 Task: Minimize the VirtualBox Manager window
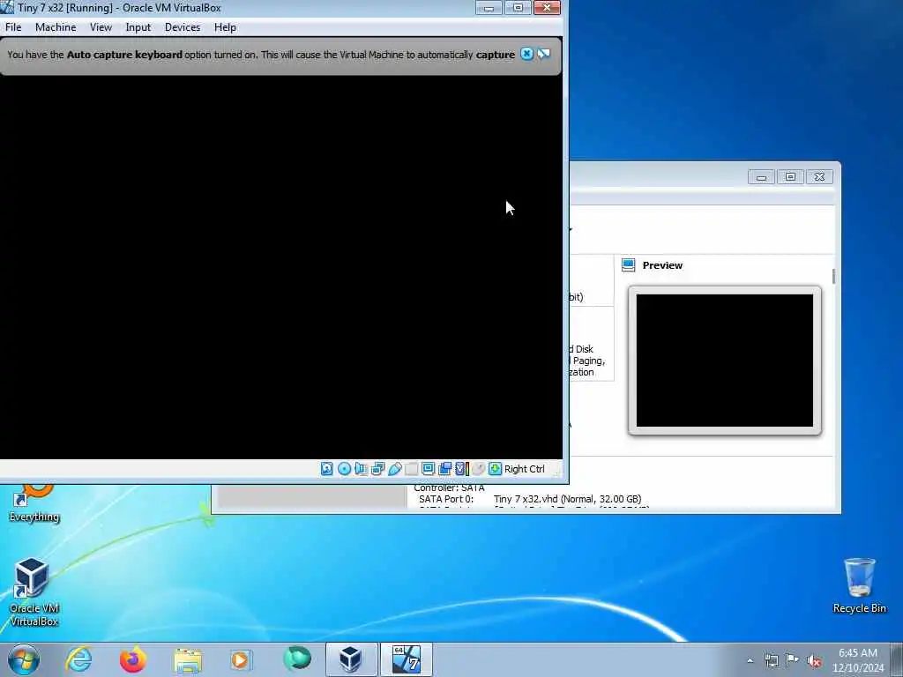pos(761,176)
